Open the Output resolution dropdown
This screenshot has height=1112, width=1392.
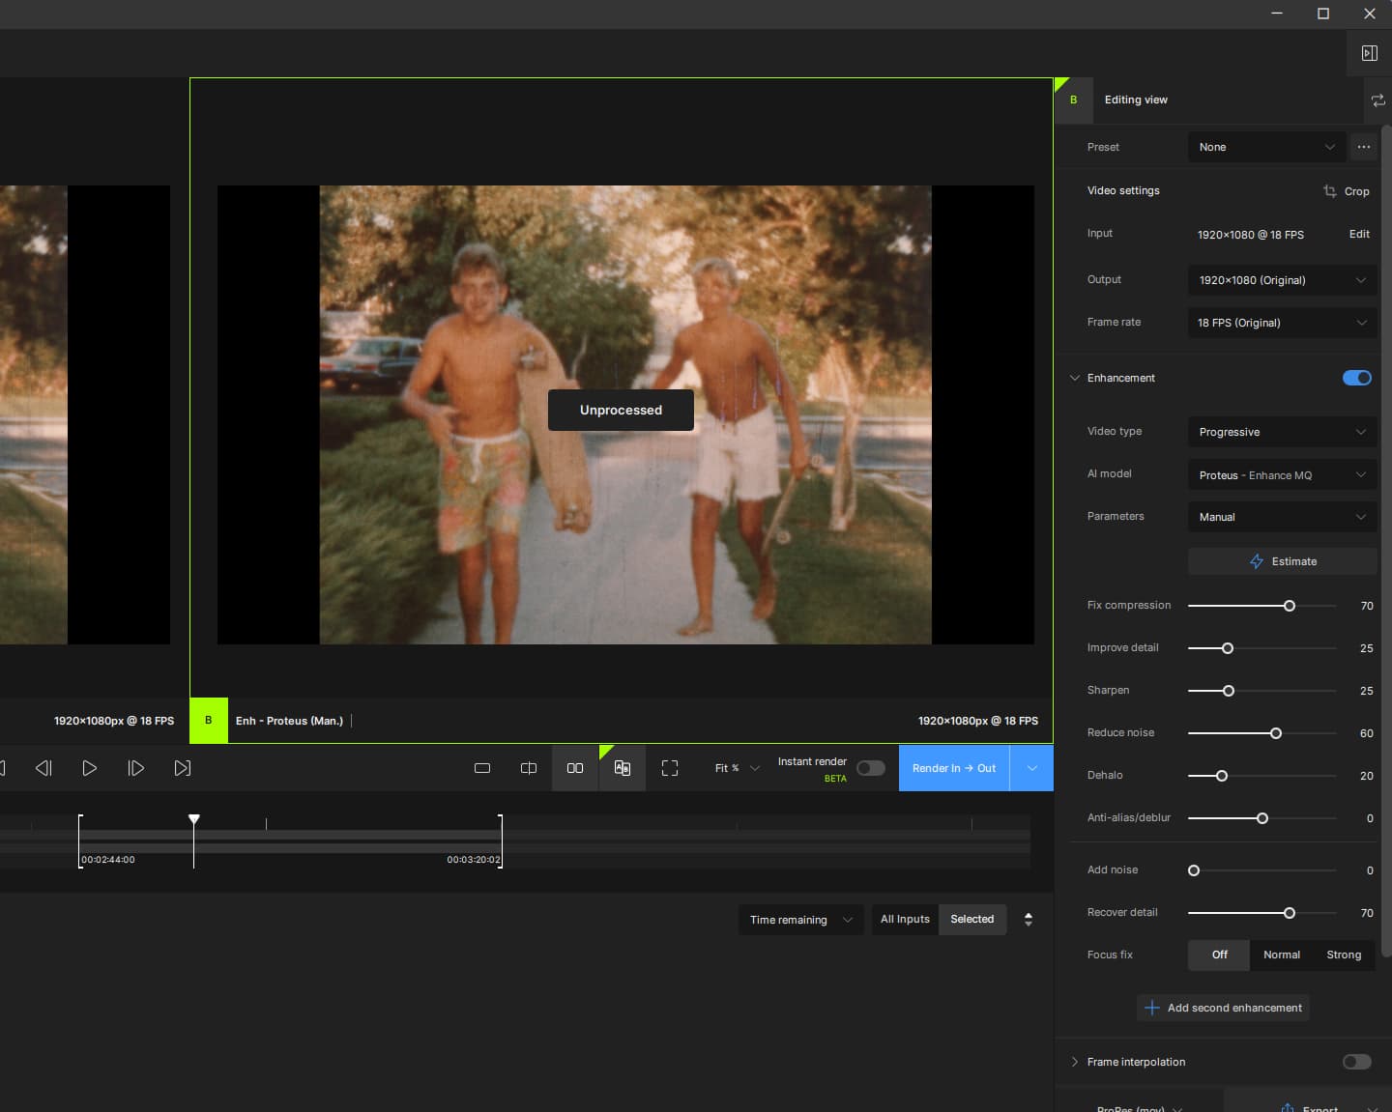(x=1281, y=280)
